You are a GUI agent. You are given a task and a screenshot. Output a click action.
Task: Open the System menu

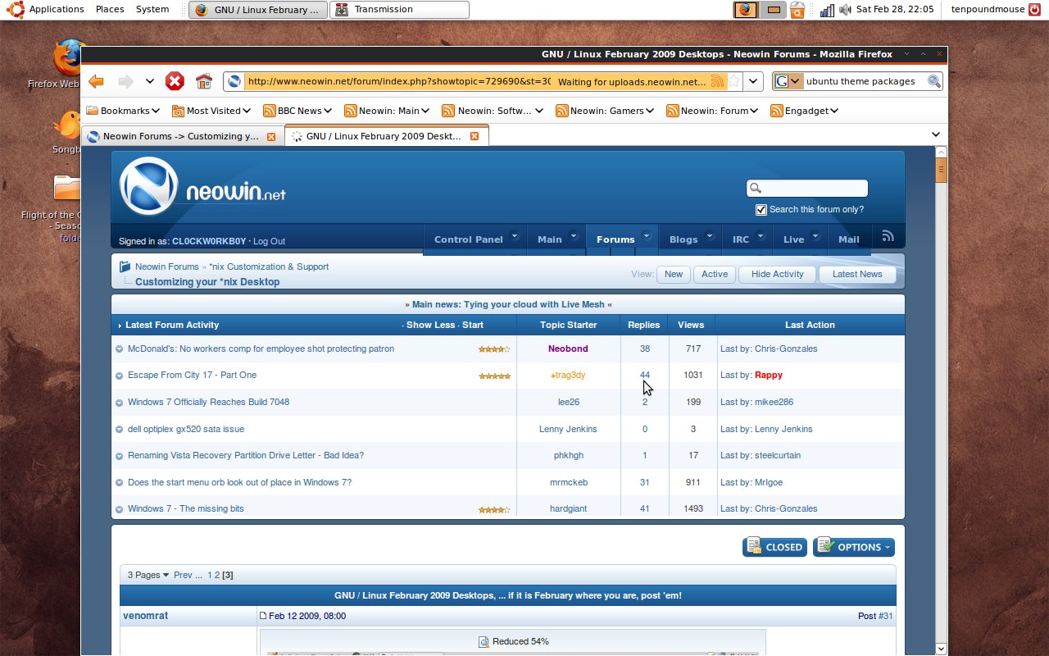point(152,9)
